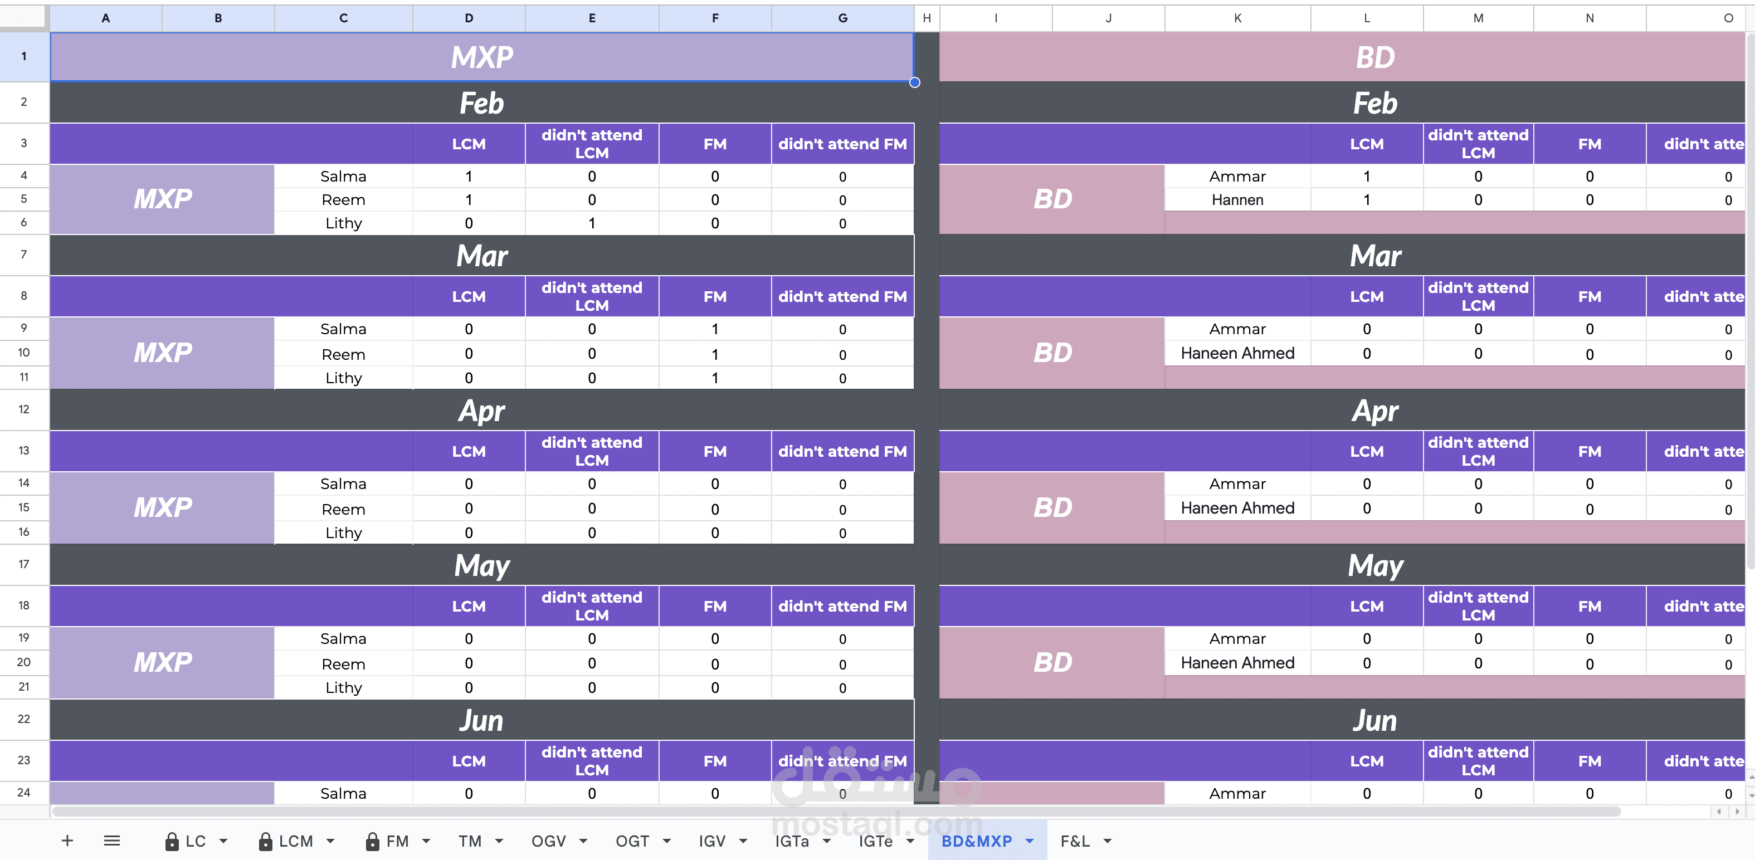1755x860 pixels.
Task: Select column O header
Action: [x=1696, y=18]
